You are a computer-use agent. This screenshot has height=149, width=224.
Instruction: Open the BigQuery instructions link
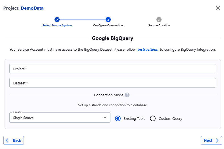[x=148, y=49]
